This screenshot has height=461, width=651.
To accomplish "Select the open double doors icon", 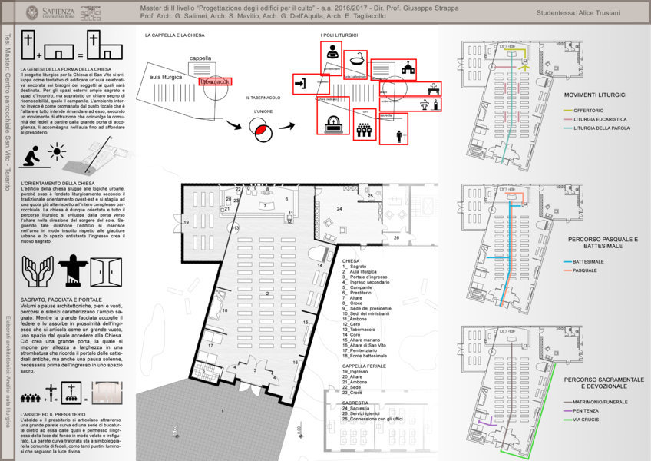I will (x=106, y=272).
